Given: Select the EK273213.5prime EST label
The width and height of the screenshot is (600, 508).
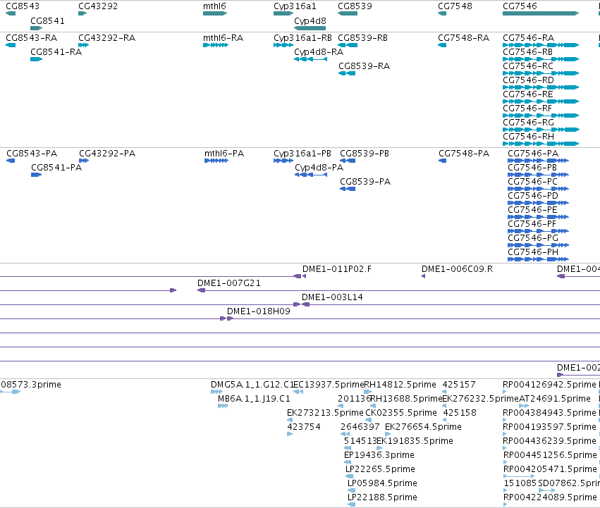Looking at the screenshot, I should (325, 413).
